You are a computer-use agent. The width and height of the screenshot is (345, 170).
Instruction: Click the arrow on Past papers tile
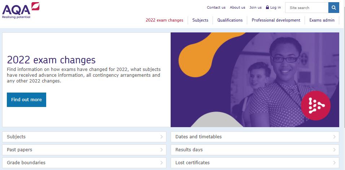point(162,150)
